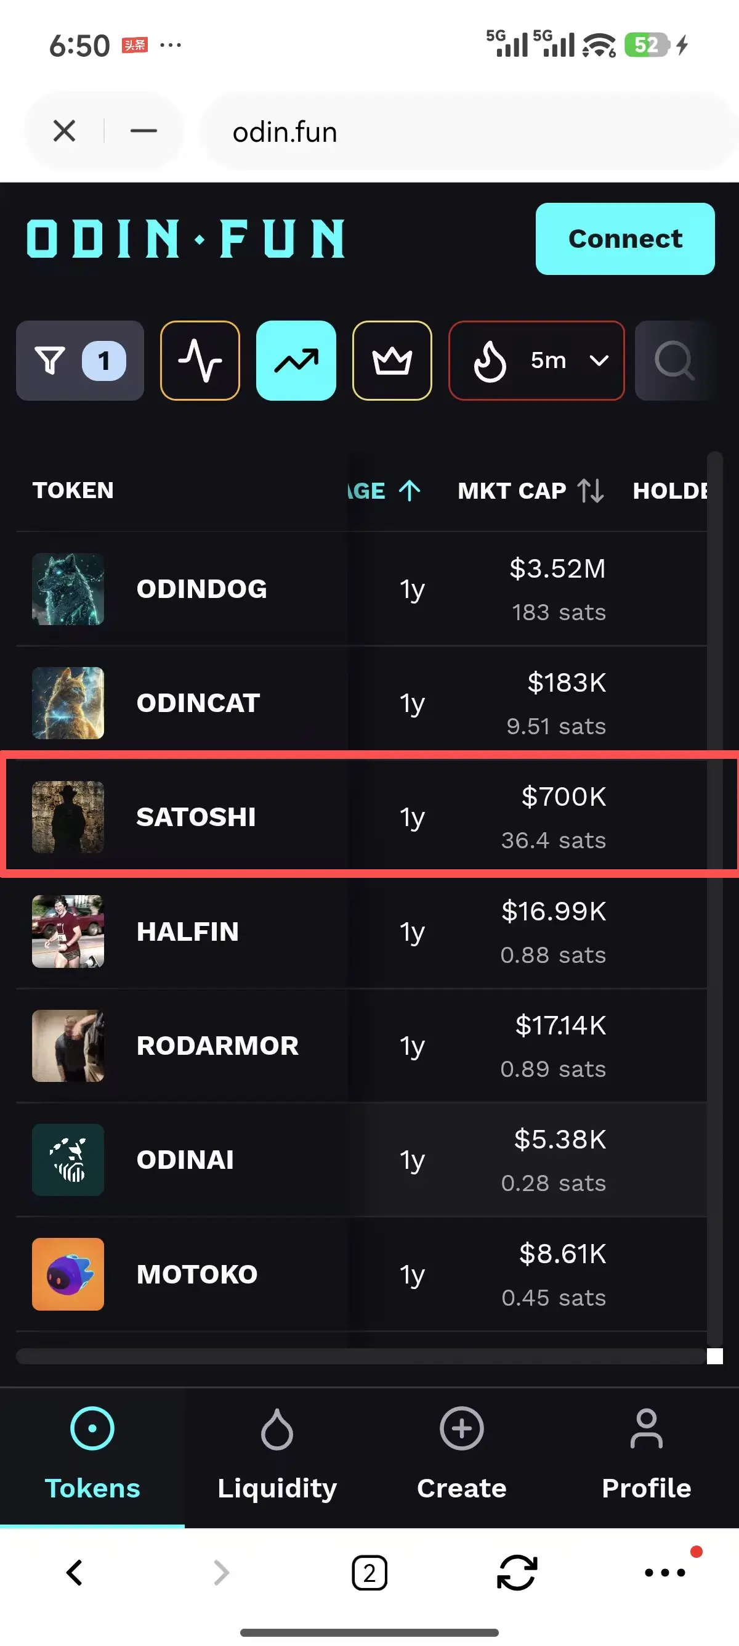Reload the page with refresh icon
739x1646 pixels.
click(516, 1573)
